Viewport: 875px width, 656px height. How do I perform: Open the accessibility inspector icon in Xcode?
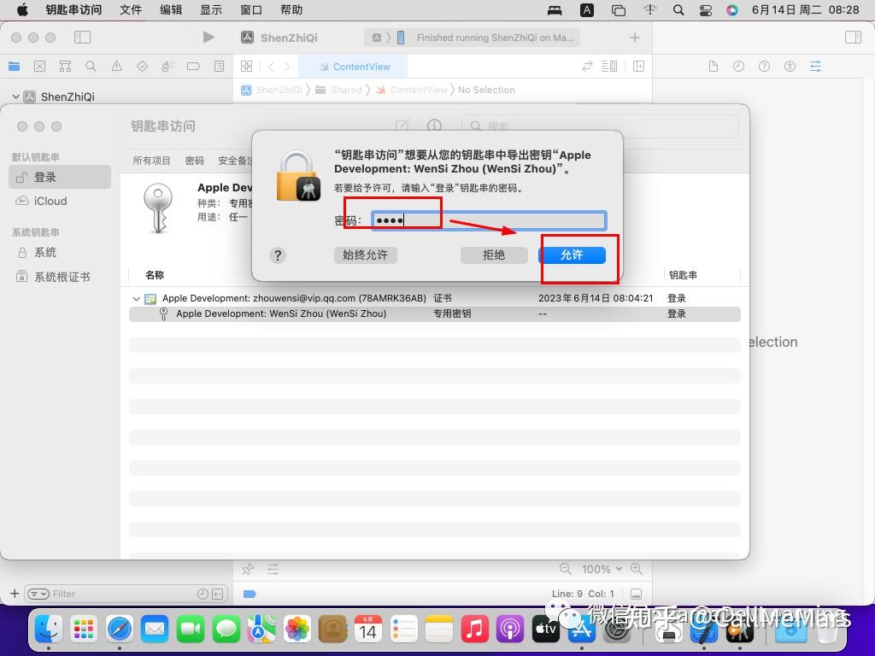click(x=790, y=67)
